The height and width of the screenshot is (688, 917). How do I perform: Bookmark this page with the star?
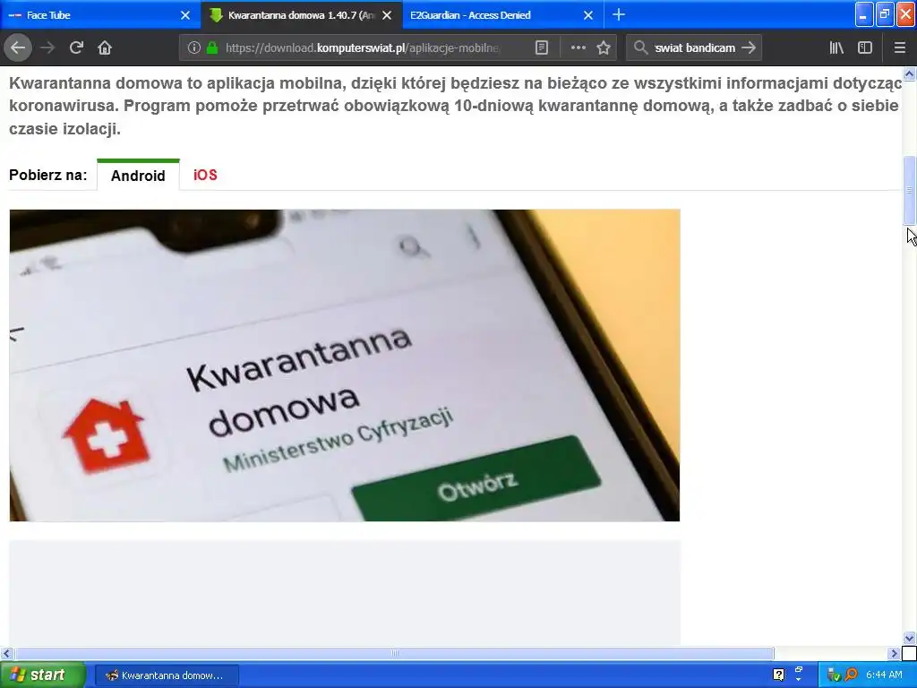604,48
